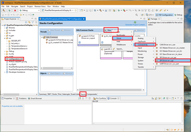Open the Debug launch mode dropdown
Viewport: 191px width, 132px height.
[39, 10]
